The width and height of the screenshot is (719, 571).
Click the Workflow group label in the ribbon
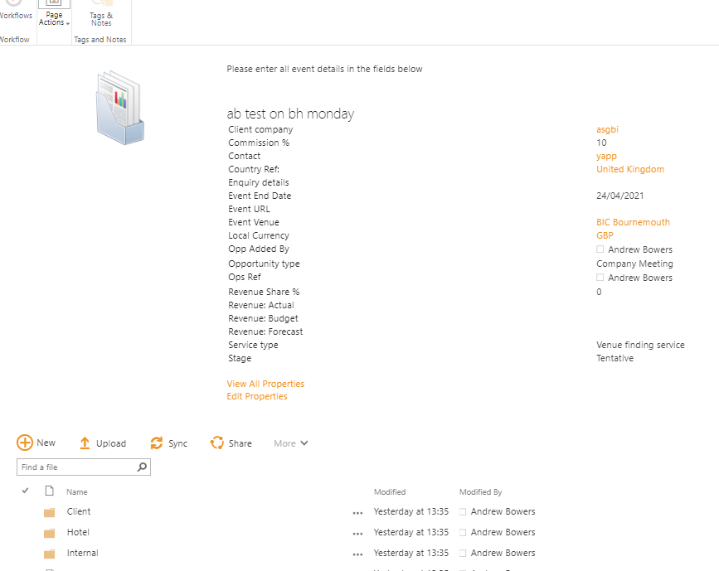pos(15,39)
